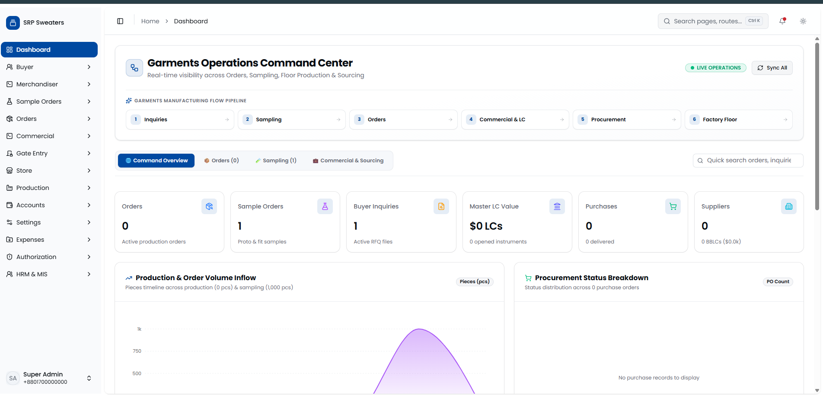
Task: Click the Production factory icon in sidebar
Action: pyautogui.click(x=10, y=188)
